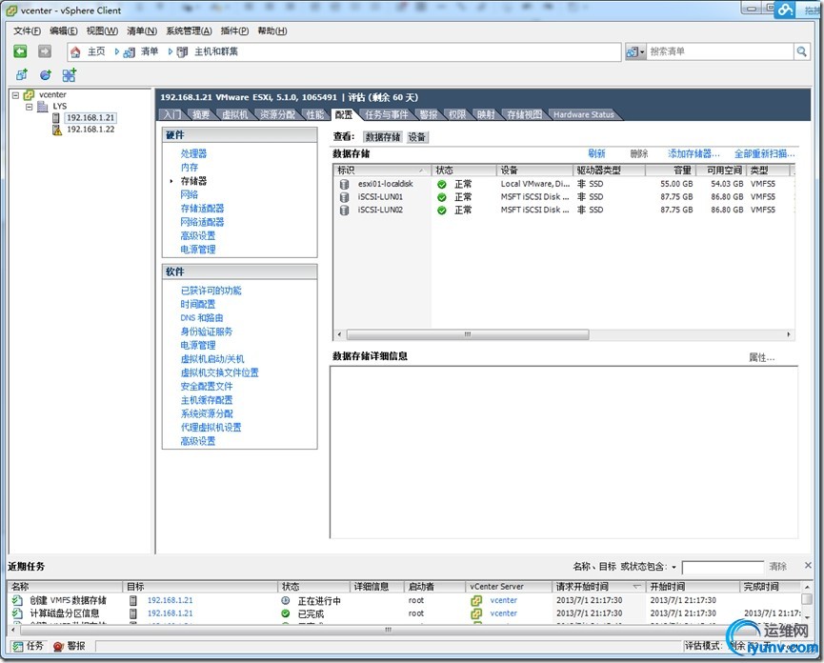Click the Refresh datastore link
Image resolution: width=824 pixels, height=663 pixels.
click(x=596, y=153)
